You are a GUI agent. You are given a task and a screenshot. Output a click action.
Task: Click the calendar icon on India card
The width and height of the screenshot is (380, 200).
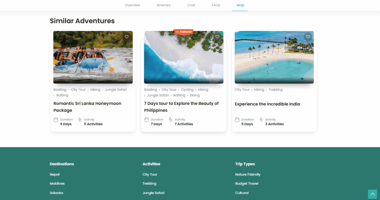pyautogui.click(x=237, y=120)
